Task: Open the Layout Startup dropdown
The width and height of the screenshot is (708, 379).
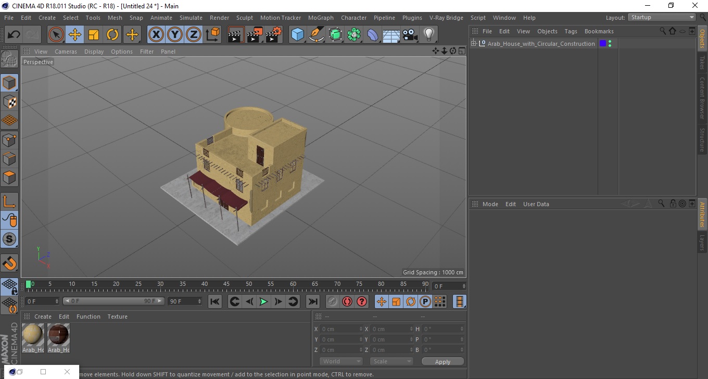Action: [662, 17]
